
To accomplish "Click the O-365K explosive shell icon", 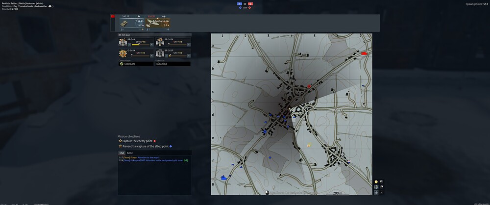I will click(x=123, y=54).
